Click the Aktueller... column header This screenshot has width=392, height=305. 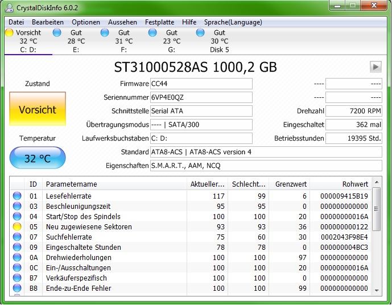pyautogui.click(x=207, y=184)
